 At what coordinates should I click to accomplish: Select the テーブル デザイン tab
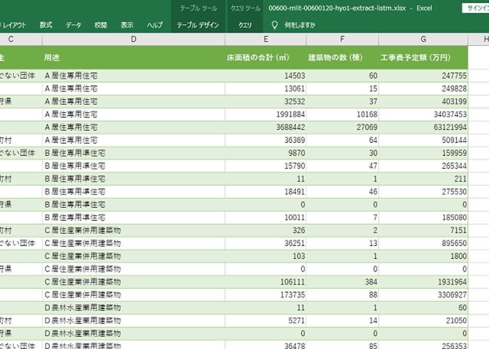pyautogui.click(x=198, y=25)
